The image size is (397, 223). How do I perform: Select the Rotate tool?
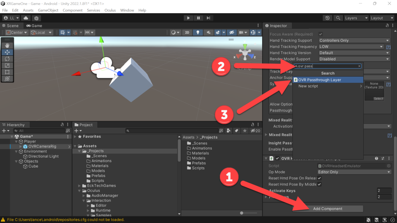click(x=7, y=59)
